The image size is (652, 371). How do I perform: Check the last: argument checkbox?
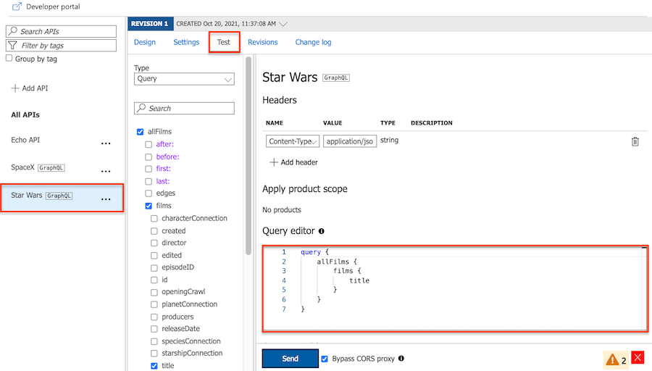click(149, 181)
